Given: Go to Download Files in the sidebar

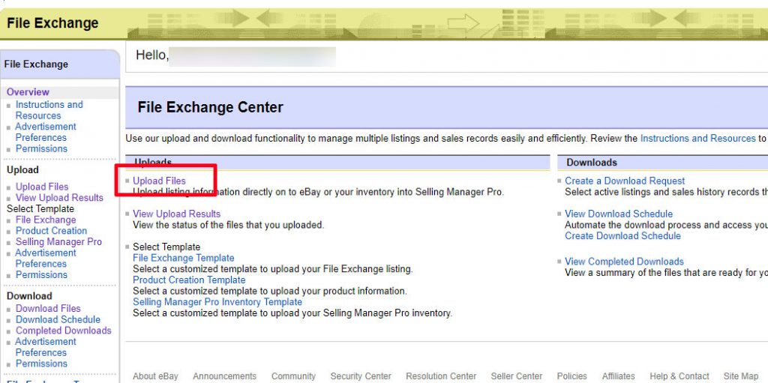Looking at the screenshot, I should coord(48,309).
